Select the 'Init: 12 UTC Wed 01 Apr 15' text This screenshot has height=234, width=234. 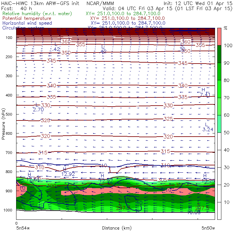click(198, 3)
